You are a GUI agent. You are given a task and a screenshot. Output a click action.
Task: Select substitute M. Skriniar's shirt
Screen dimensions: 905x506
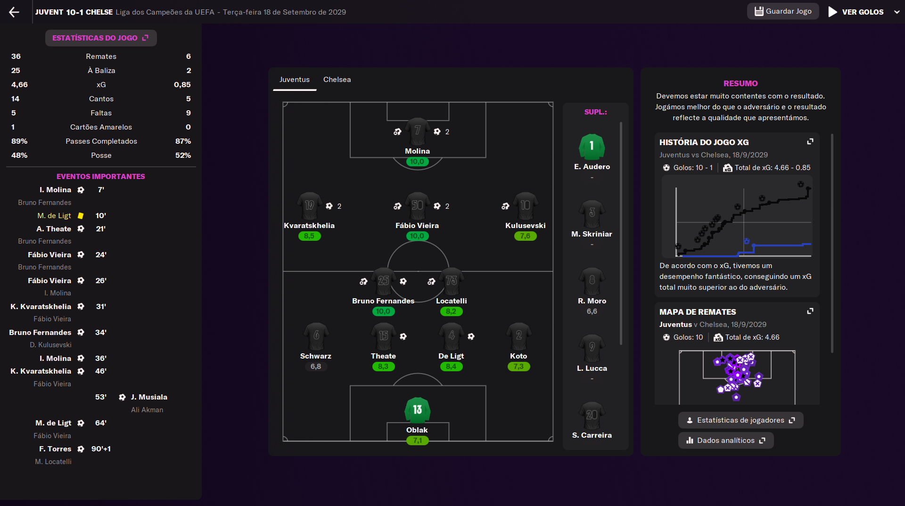pos(592,214)
